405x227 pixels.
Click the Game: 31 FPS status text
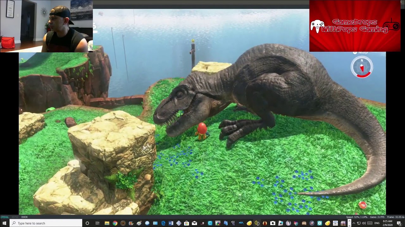point(377,217)
